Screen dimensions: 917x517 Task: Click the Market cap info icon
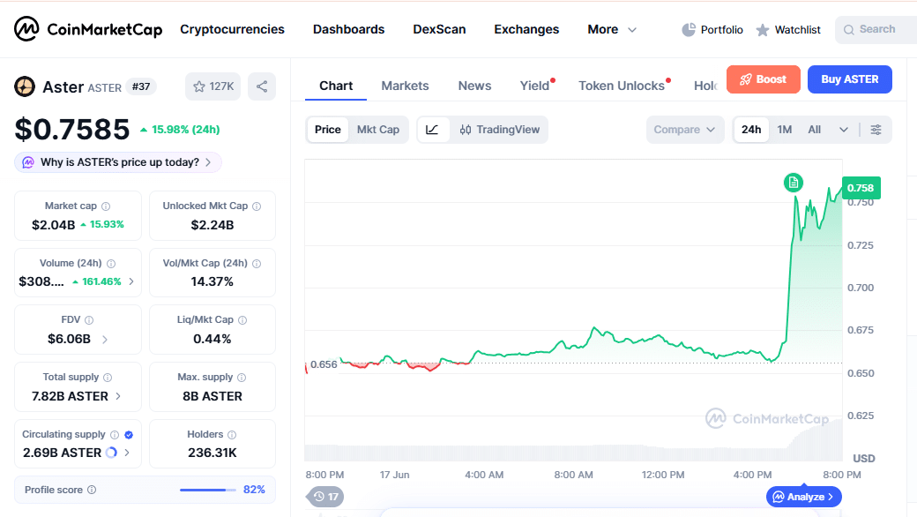tap(106, 206)
